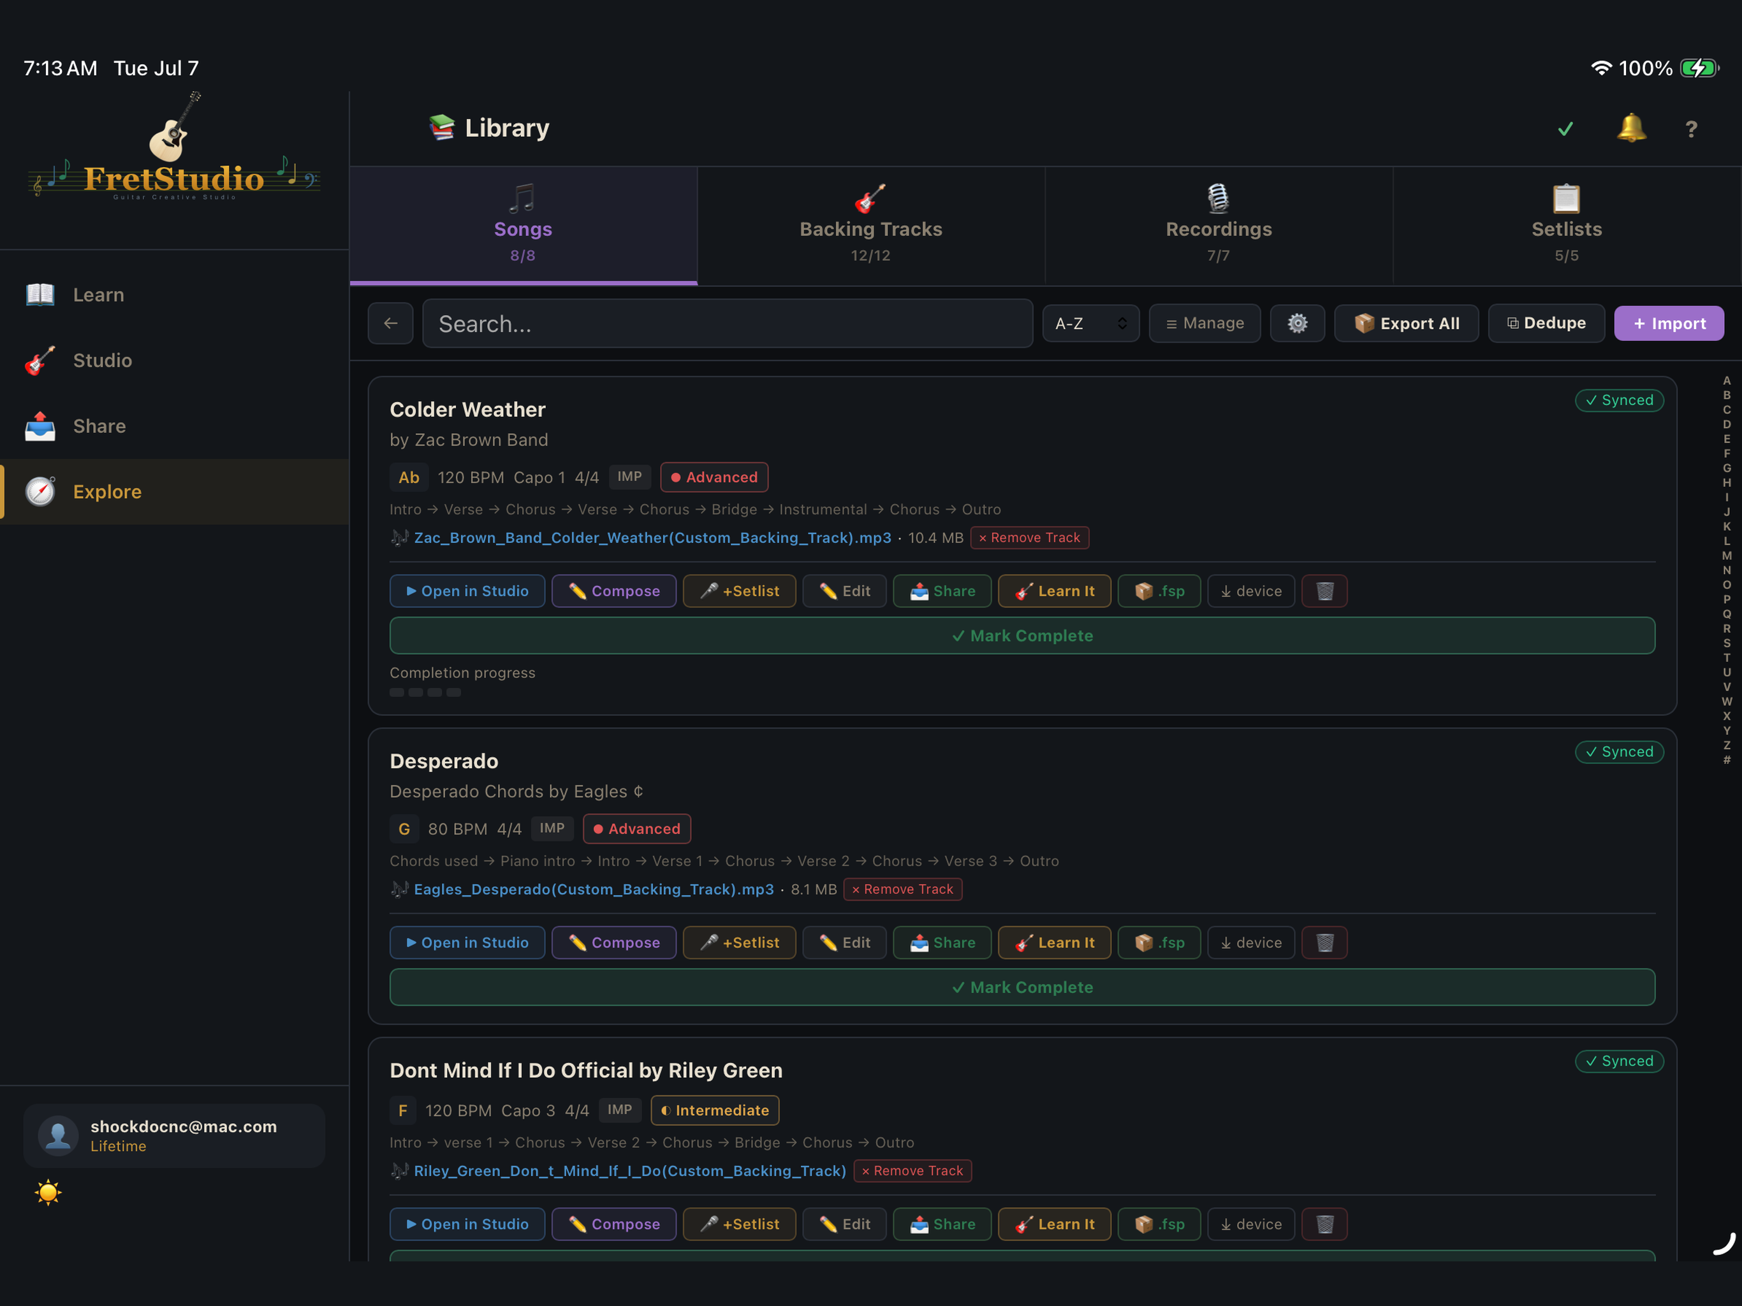
Task: Switch to the Songs tab
Action: point(523,226)
